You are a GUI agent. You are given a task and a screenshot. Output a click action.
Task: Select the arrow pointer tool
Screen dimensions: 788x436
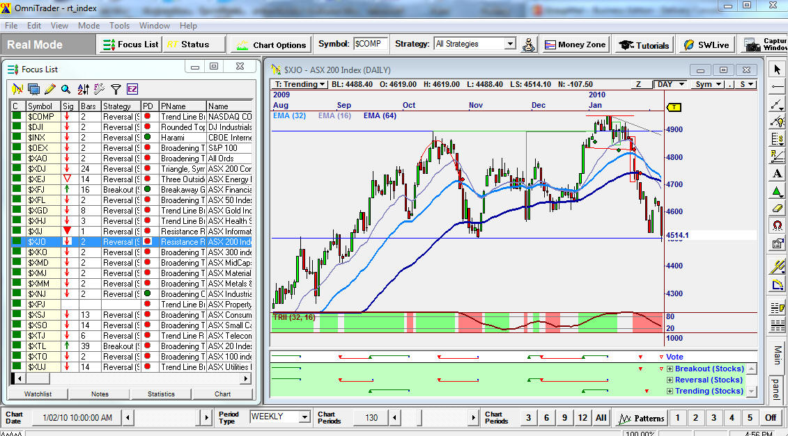(778, 70)
